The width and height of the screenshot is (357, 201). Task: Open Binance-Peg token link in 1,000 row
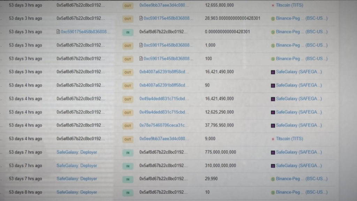click(x=302, y=45)
